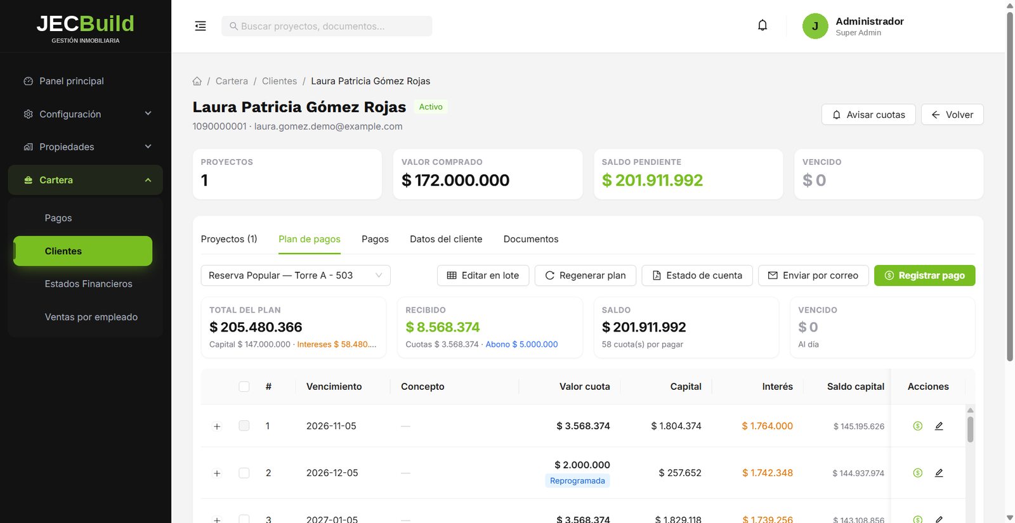Click Estado de cuenta button
The image size is (1015, 523).
tap(697, 275)
